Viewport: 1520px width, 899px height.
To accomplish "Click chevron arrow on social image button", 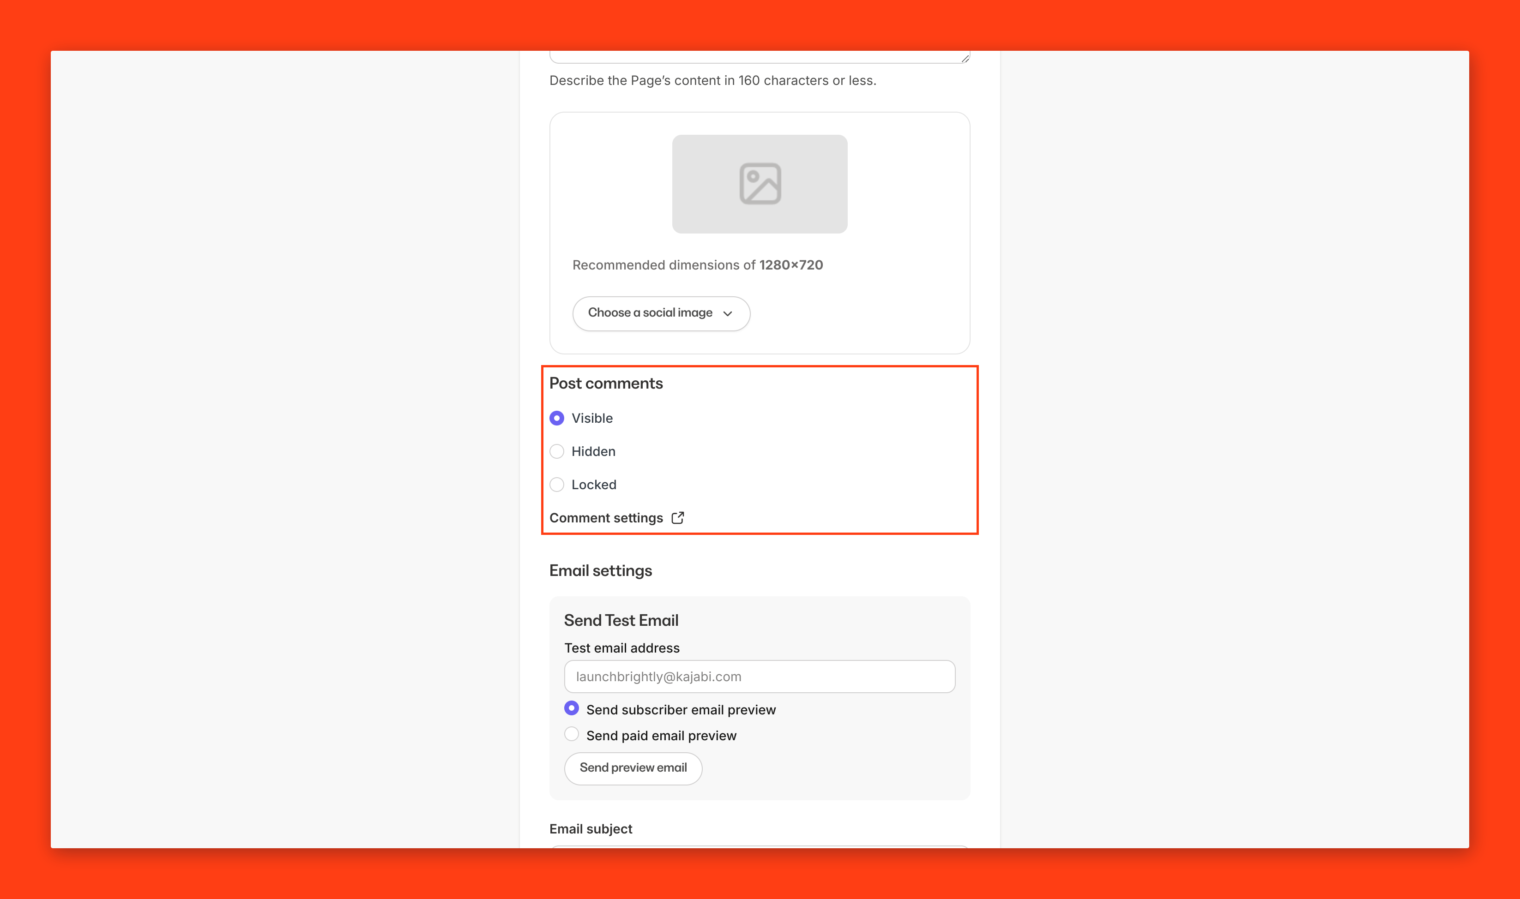I will 728,313.
